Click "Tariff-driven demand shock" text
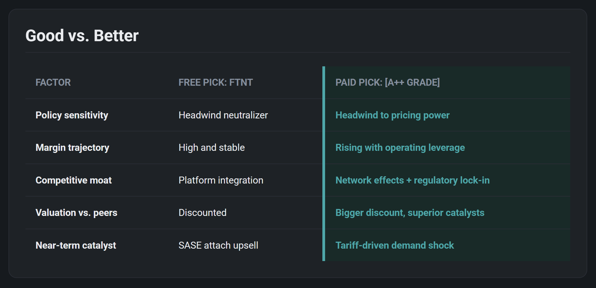Viewport: 596px width, 288px height. 394,245
